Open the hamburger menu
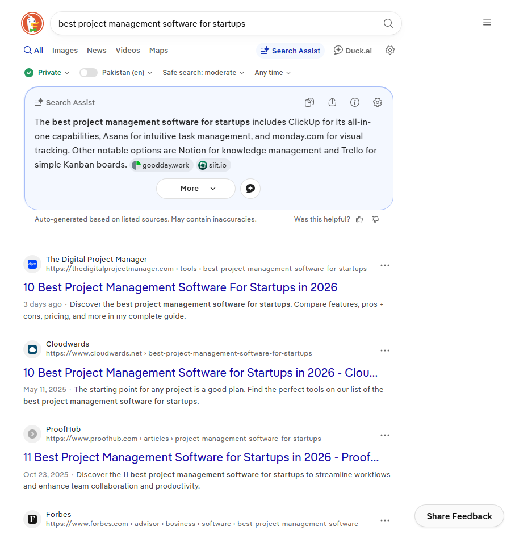 487,22
